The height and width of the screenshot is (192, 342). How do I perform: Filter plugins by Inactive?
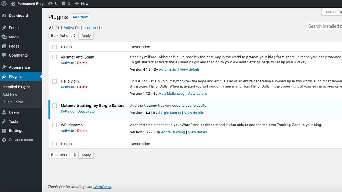coord(90,28)
